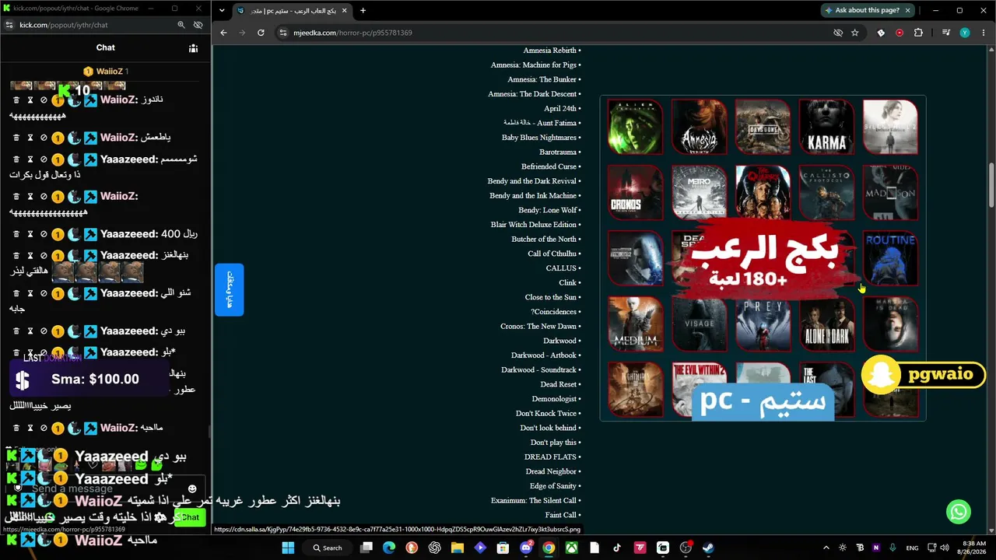Click 'Darkwood - Soundtrack' list entry

[538, 370]
